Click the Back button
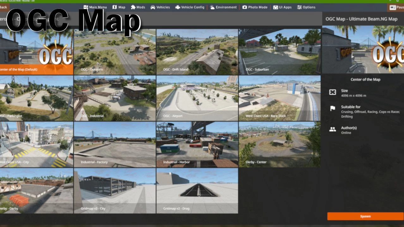The height and width of the screenshot is (227, 404). (x=4, y=7)
